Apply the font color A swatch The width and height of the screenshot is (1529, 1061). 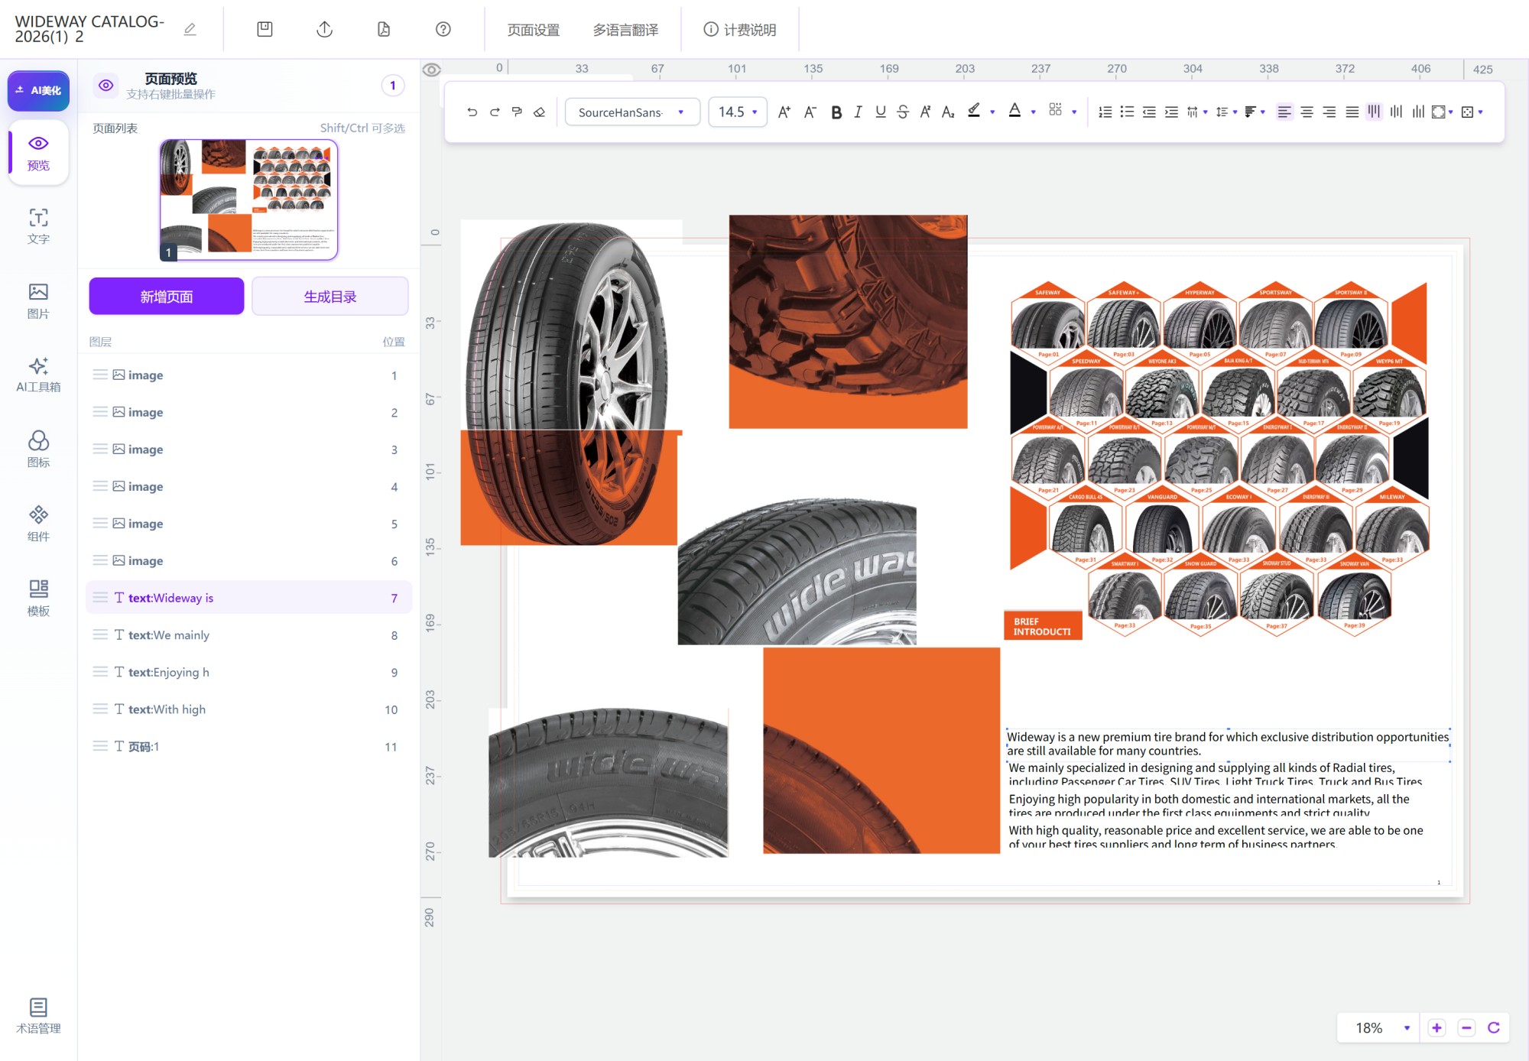tap(1014, 111)
